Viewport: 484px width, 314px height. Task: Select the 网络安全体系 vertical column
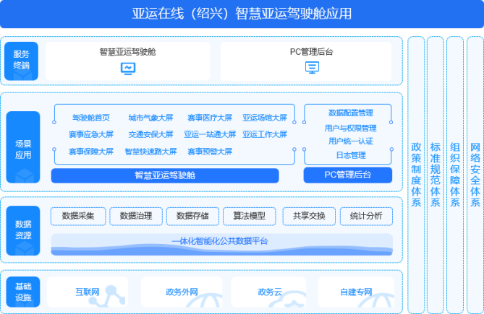click(475, 175)
